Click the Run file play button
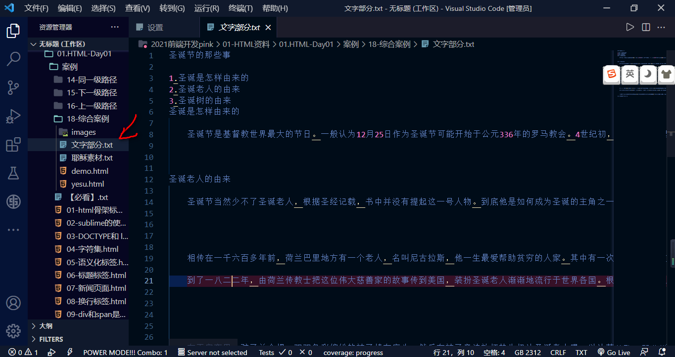This screenshot has width=675, height=357. pyautogui.click(x=630, y=27)
